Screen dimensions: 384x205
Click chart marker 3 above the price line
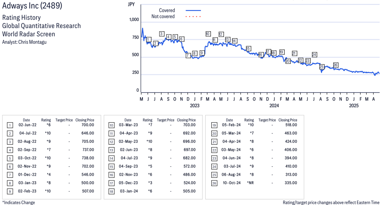162,34
